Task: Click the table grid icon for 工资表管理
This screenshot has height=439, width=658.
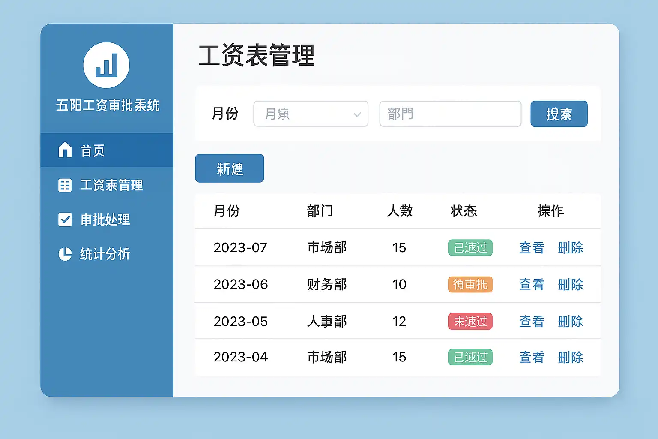Action: tap(65, 185)
